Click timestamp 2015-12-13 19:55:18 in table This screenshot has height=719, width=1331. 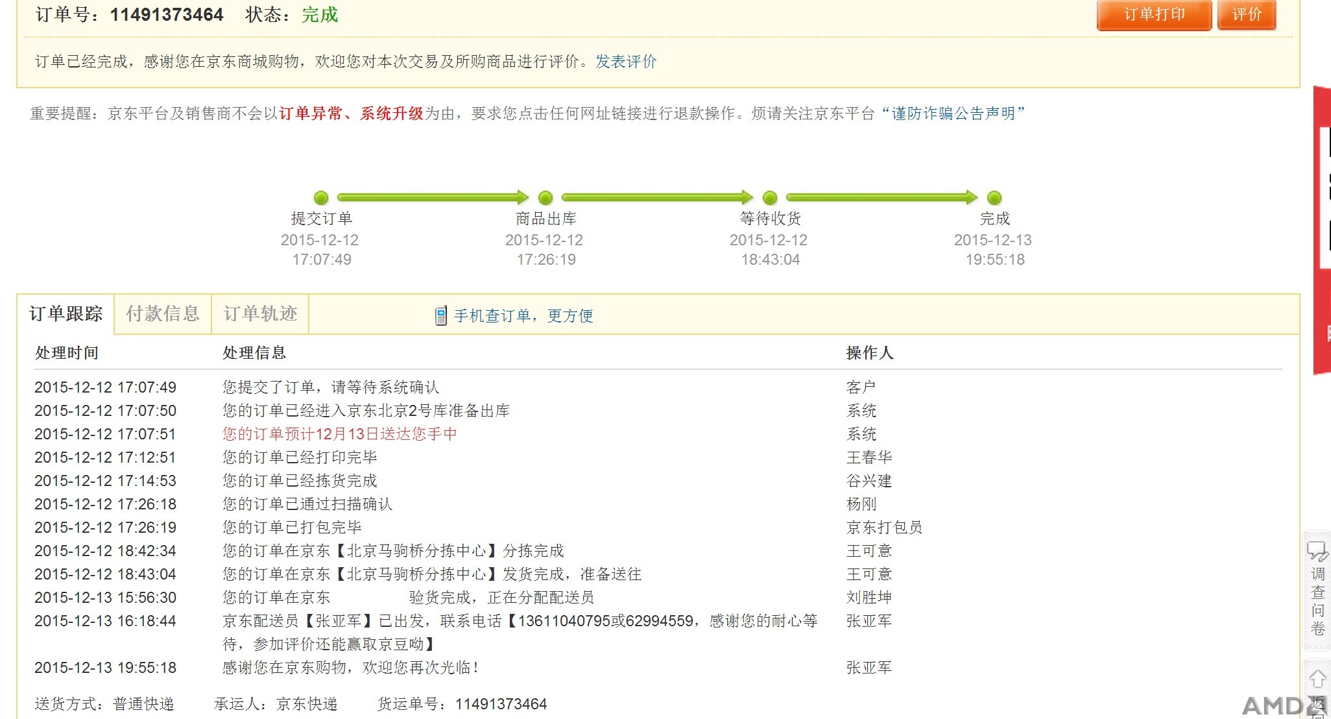(x=105, y=668)
